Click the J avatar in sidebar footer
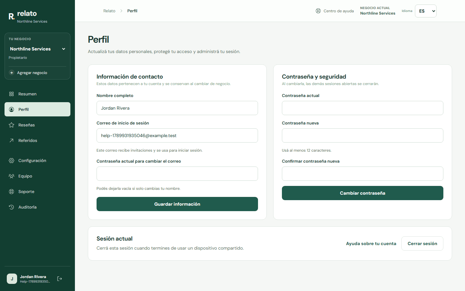 pos(12,279)
